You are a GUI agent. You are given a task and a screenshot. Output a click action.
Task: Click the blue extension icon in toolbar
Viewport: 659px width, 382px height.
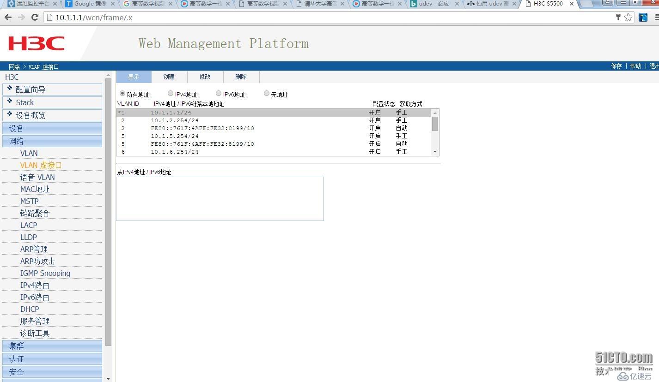(x=643, y=18)
